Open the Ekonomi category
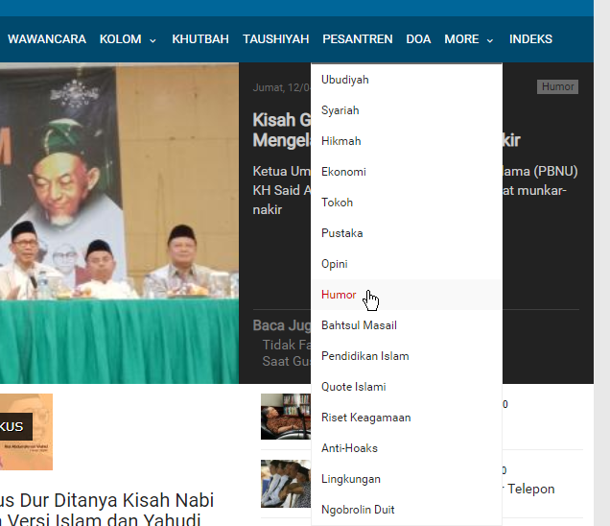Image resolution: width=610 pixels, height=526 pixels. [x=343, y=172]
